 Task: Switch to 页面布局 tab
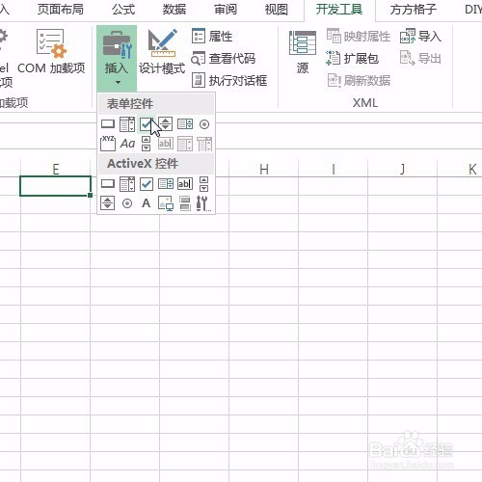(61, 9)
